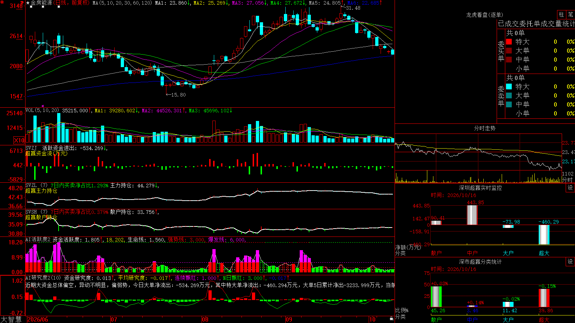The width and height of the screenshot is (575, 323).
Task: Click the red 特大 buy-order color swatch
Action: coord(509,42)
